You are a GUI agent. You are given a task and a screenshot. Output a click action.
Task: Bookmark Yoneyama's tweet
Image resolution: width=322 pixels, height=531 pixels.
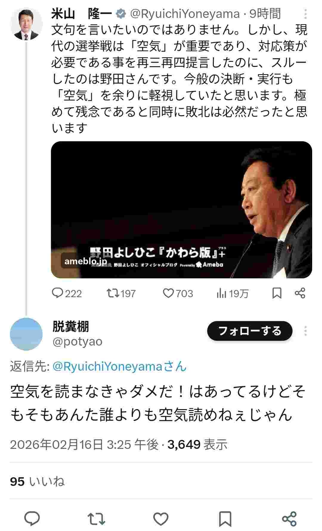[277, 293]
